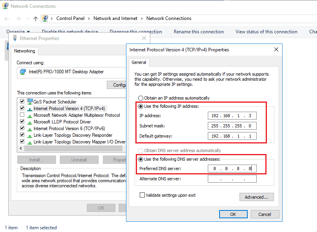Select Internet Protocol Version 6 (TCP/IPv6) item
The image size is (317, 232).
coord(69,129)
